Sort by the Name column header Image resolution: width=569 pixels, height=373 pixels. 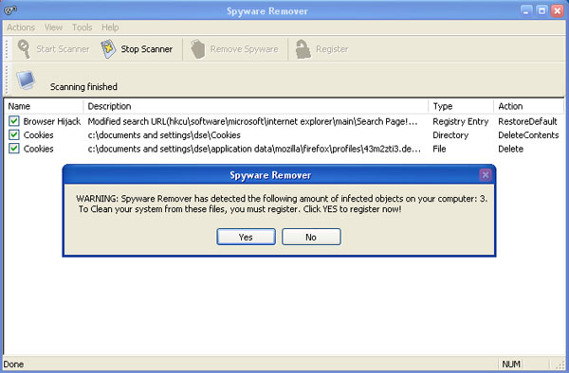(44, 106)
